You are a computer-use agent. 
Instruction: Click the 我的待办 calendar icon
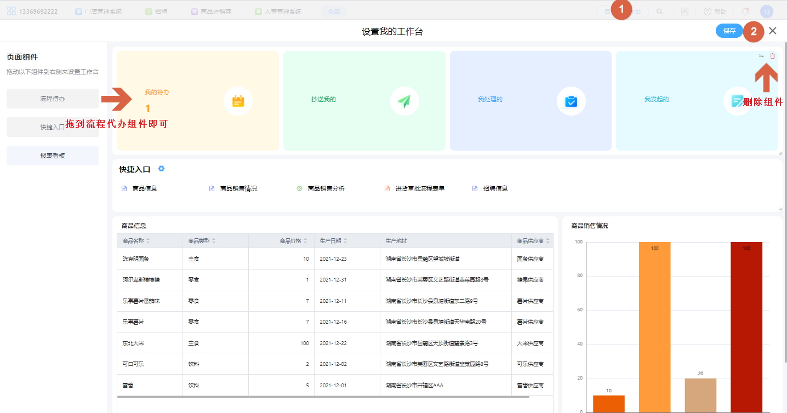click(238, 101)
